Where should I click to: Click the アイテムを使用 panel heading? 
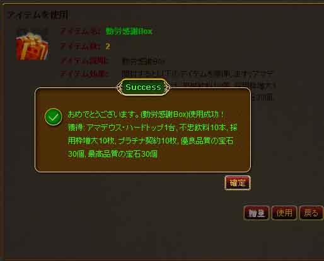tap(38, 15)
